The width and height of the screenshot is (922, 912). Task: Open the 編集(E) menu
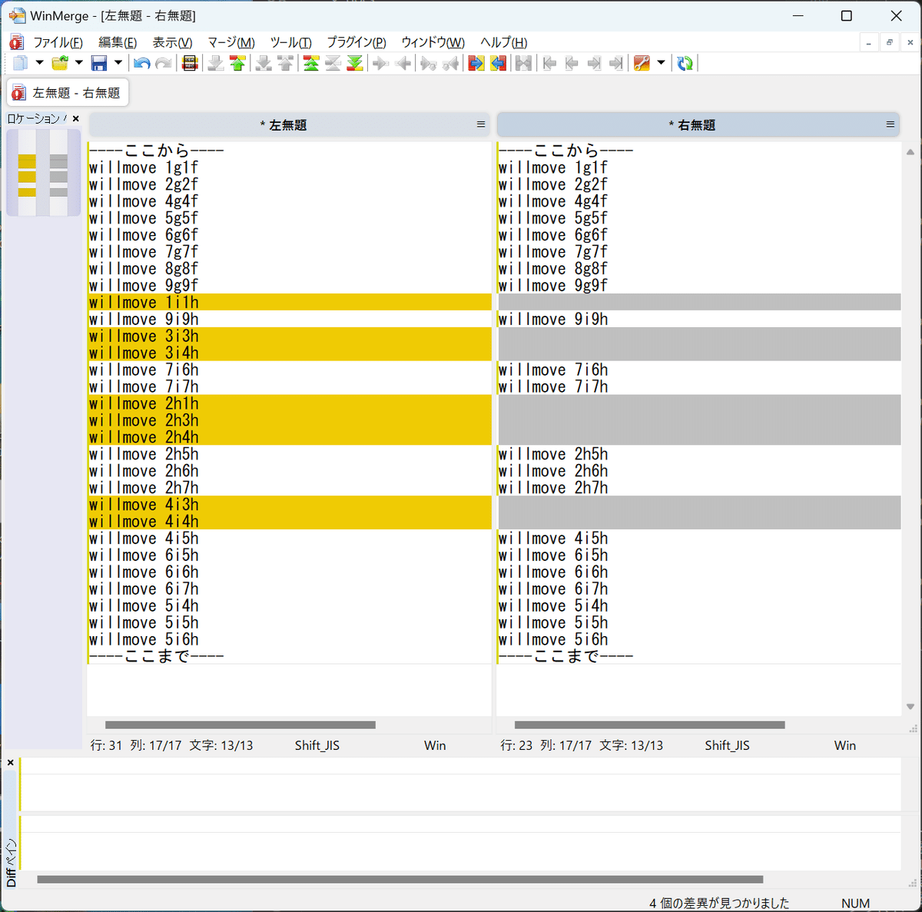click(x=118, y=42)
